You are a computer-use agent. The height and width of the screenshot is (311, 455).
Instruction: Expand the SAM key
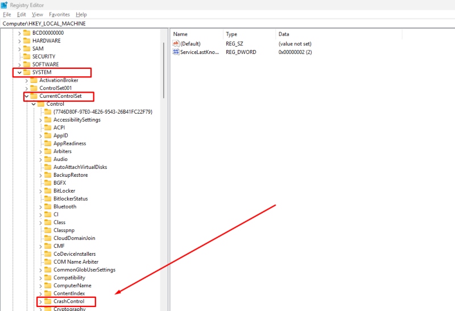pos(19,49)
